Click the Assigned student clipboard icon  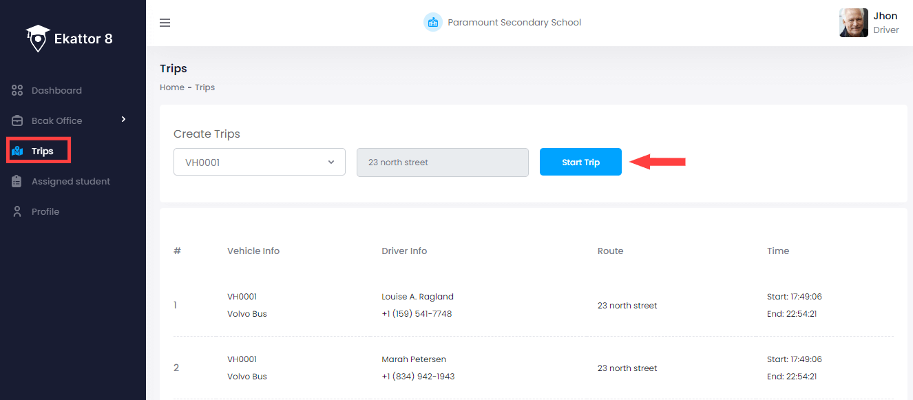(18, 181)
